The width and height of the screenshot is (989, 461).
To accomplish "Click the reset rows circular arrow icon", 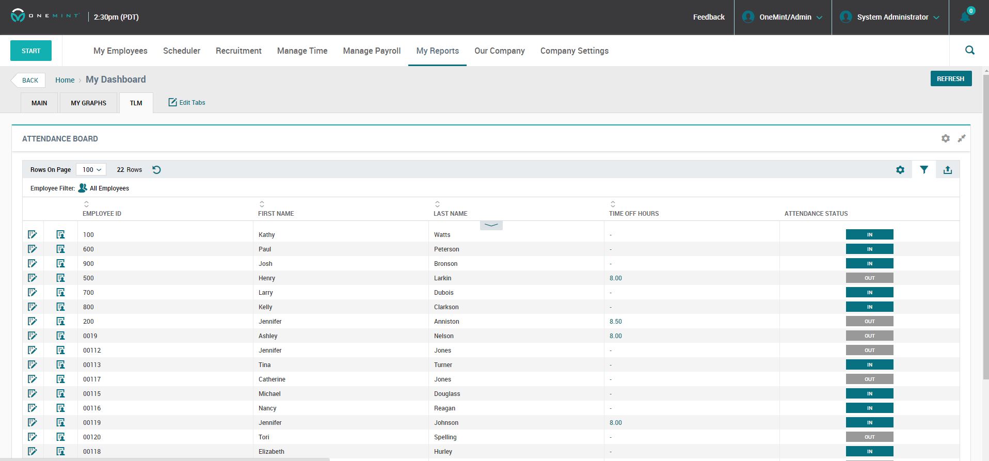I will (x=156, y=170).
